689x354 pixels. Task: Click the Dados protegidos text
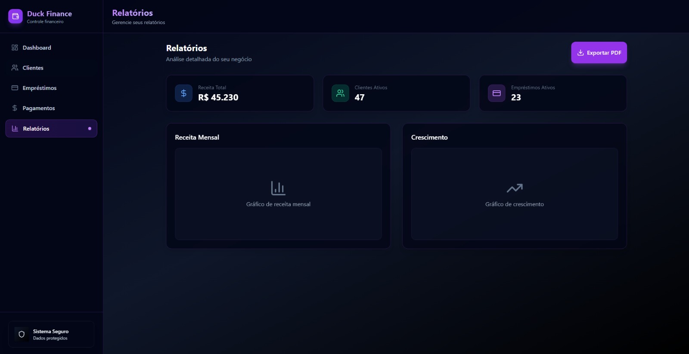coord(50,339)
